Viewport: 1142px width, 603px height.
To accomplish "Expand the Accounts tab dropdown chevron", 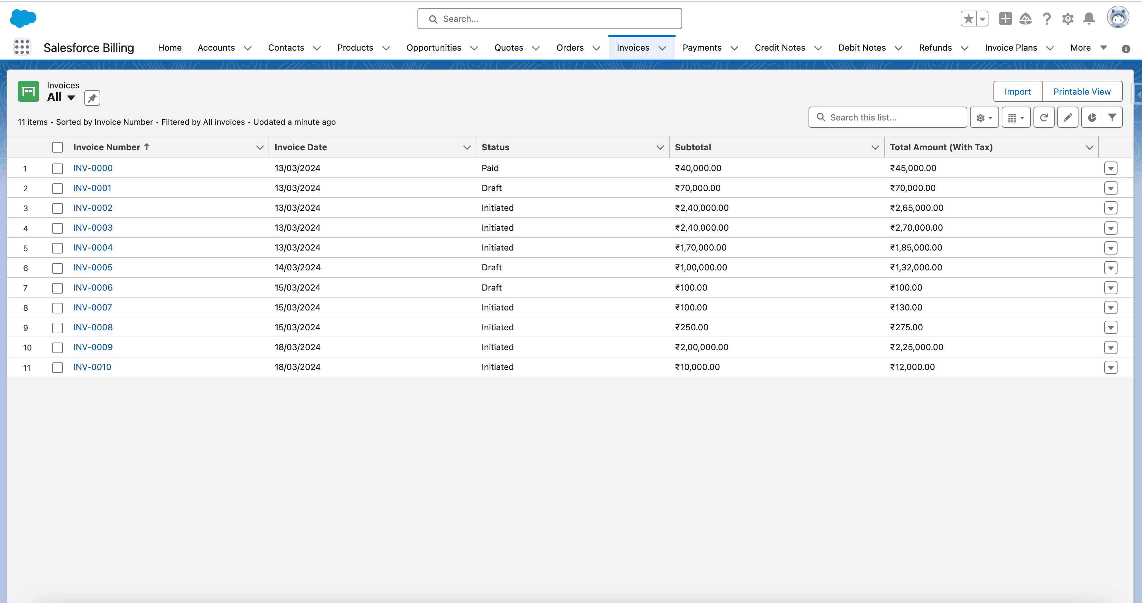I will [248, 48].
